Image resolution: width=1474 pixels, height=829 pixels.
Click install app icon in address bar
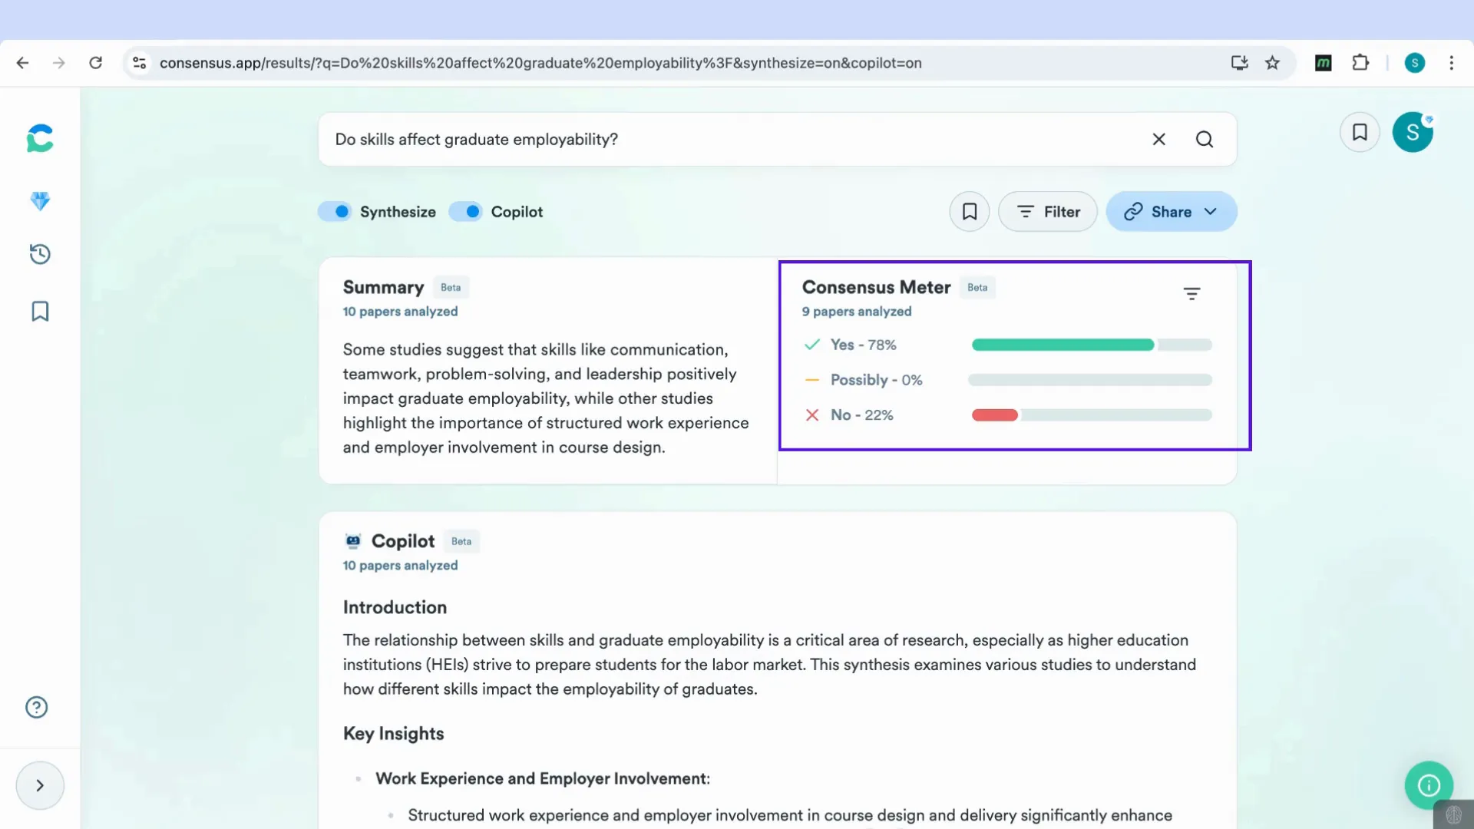pyautogui.click(x=1239, y=63)
